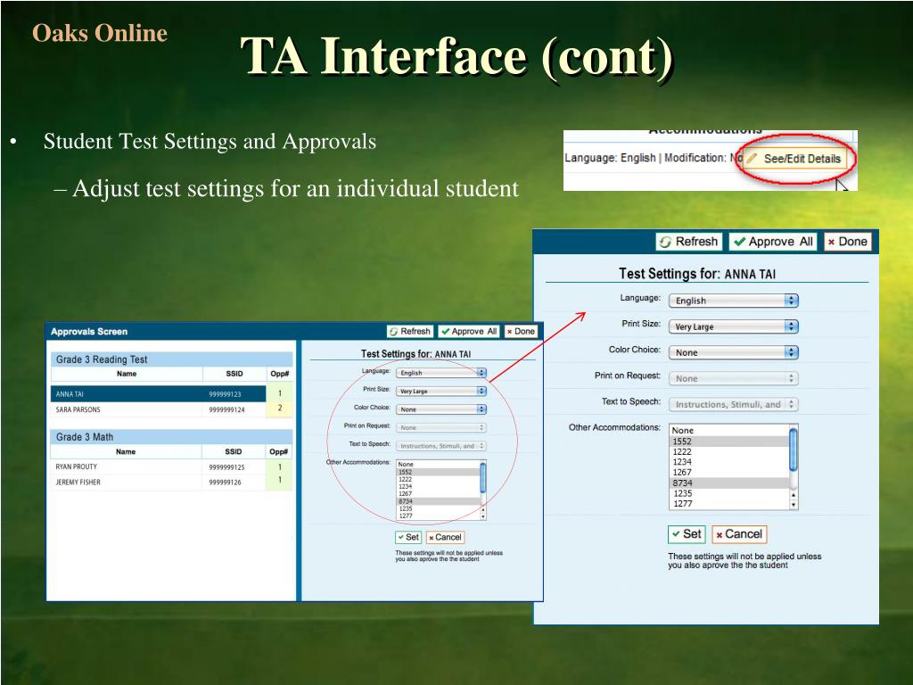Click Cancel in the enlarged Test Settings panel
The width and height of the screenshot is (913, 685).
point(739,534)
